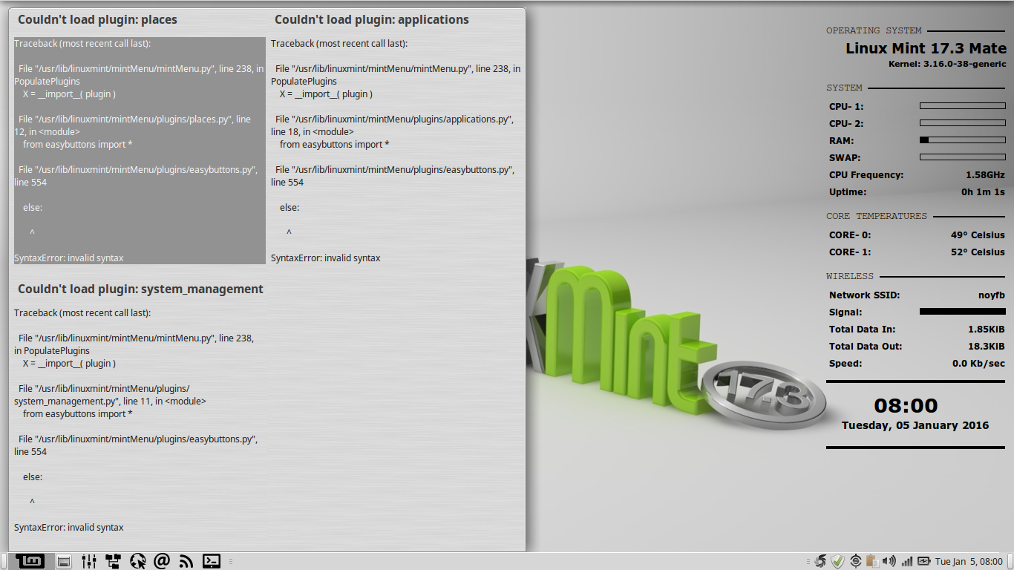1014x570 pixels.
Task: Open the update manager shield icon
Action: click(837, 561)
